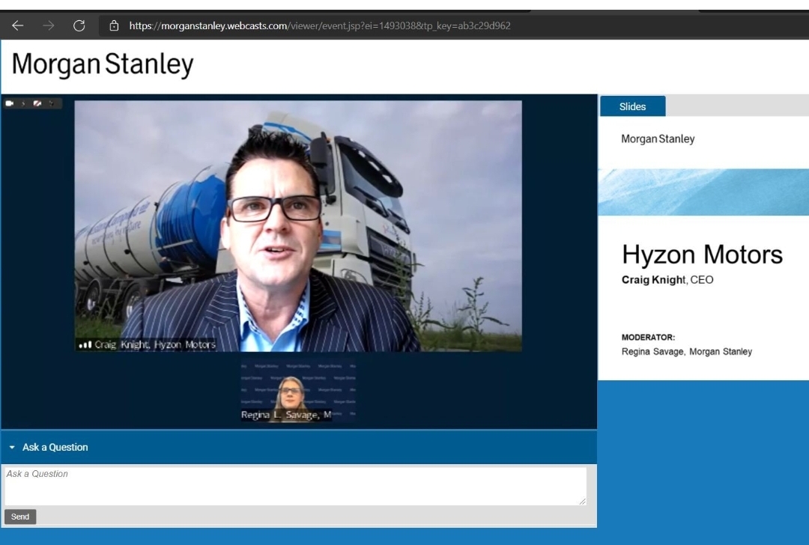The image size is (809, 545).
Task: Click the chevron after the camera icon
Action: tap(23, 103)
